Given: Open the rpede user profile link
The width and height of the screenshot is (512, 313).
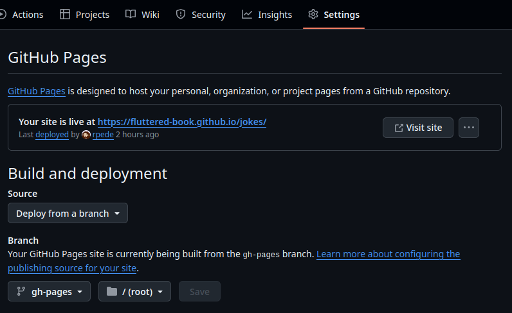Looking at the screenshot, I should pyautogui.click(x=103, y=135).
